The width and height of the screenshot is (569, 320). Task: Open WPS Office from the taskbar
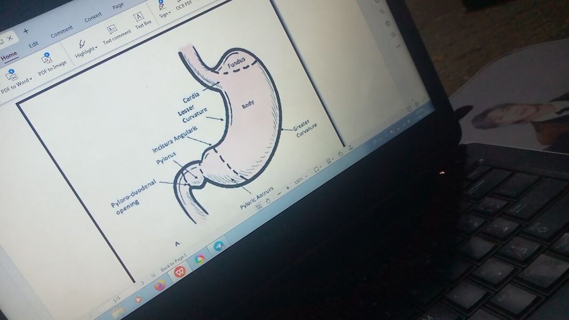pyautogui.click(x=179, y=271)
